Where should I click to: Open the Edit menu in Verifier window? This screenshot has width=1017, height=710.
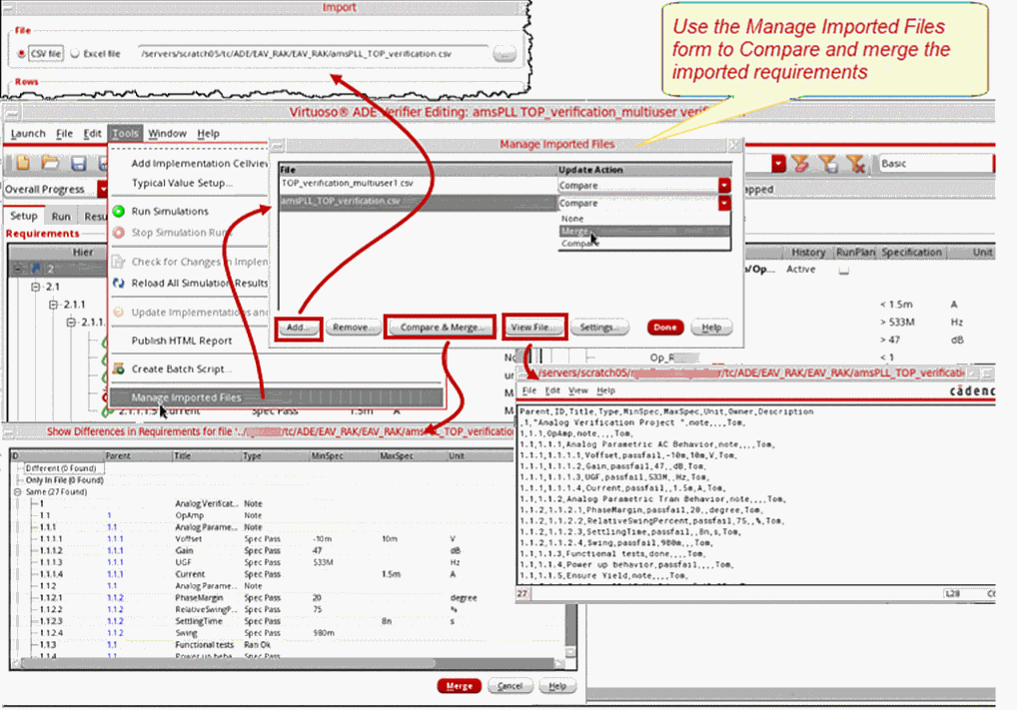[92, 133]
